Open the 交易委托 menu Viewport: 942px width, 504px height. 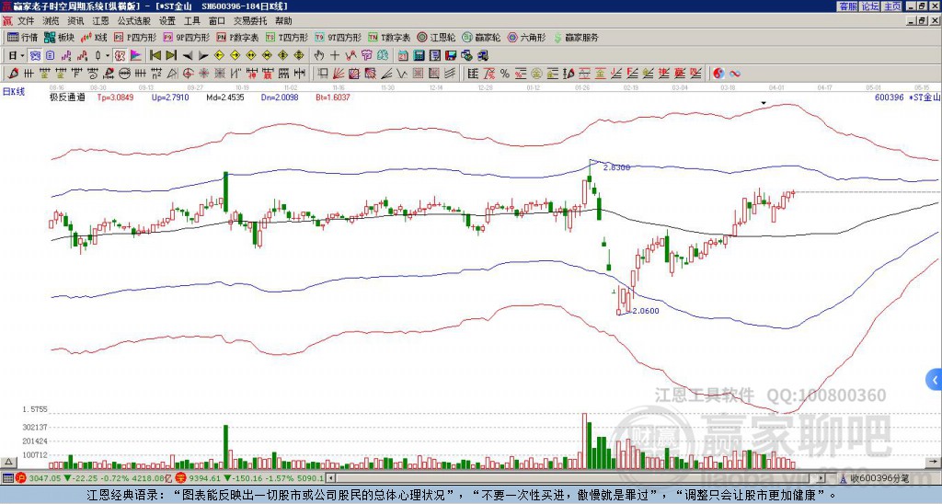point(250,21)
